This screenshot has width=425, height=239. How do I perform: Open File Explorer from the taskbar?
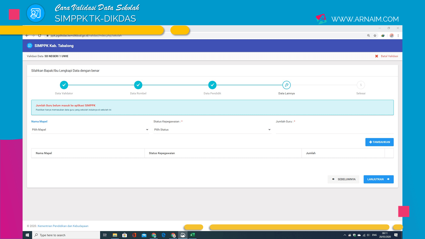(115, 235)
